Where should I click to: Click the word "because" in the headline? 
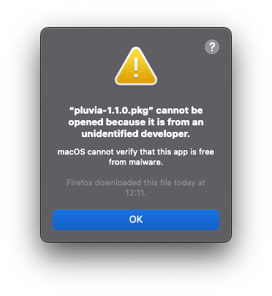point(125,122)
